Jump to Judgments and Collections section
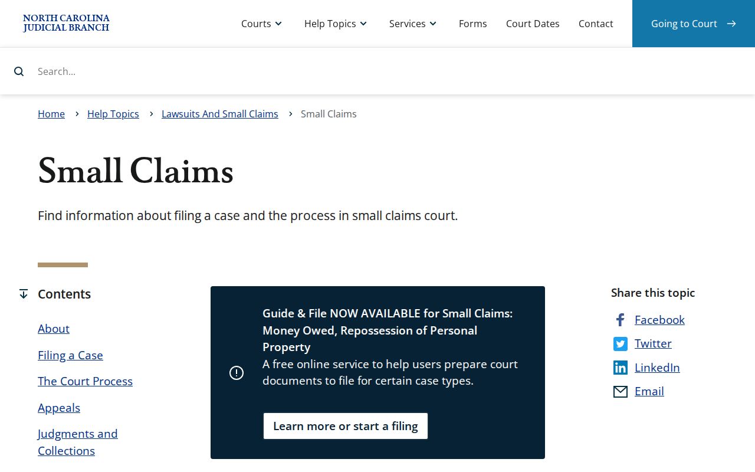755x472 pixels. pyautogui.click(x=78, y=442)
